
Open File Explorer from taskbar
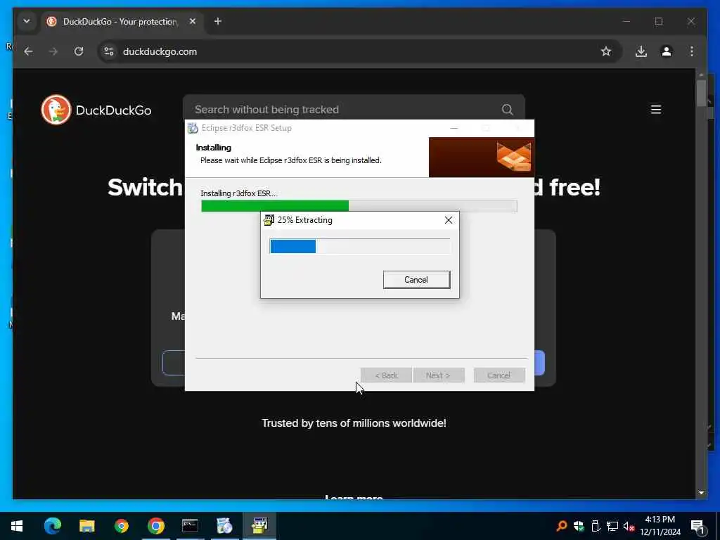click(x=86, y=526)
